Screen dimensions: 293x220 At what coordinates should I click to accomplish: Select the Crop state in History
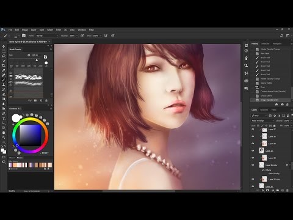(270, 87)
